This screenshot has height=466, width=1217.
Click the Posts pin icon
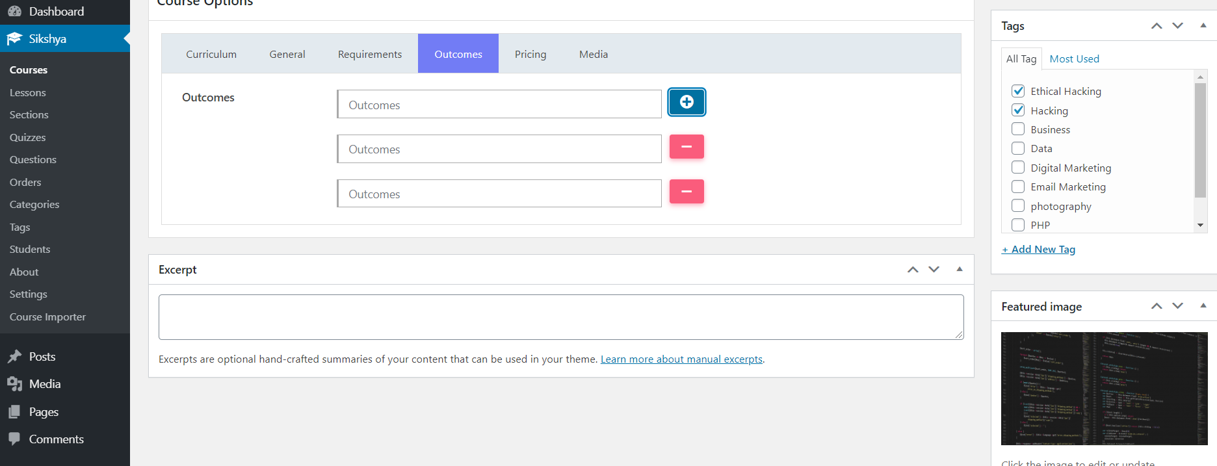coord(14,356)
